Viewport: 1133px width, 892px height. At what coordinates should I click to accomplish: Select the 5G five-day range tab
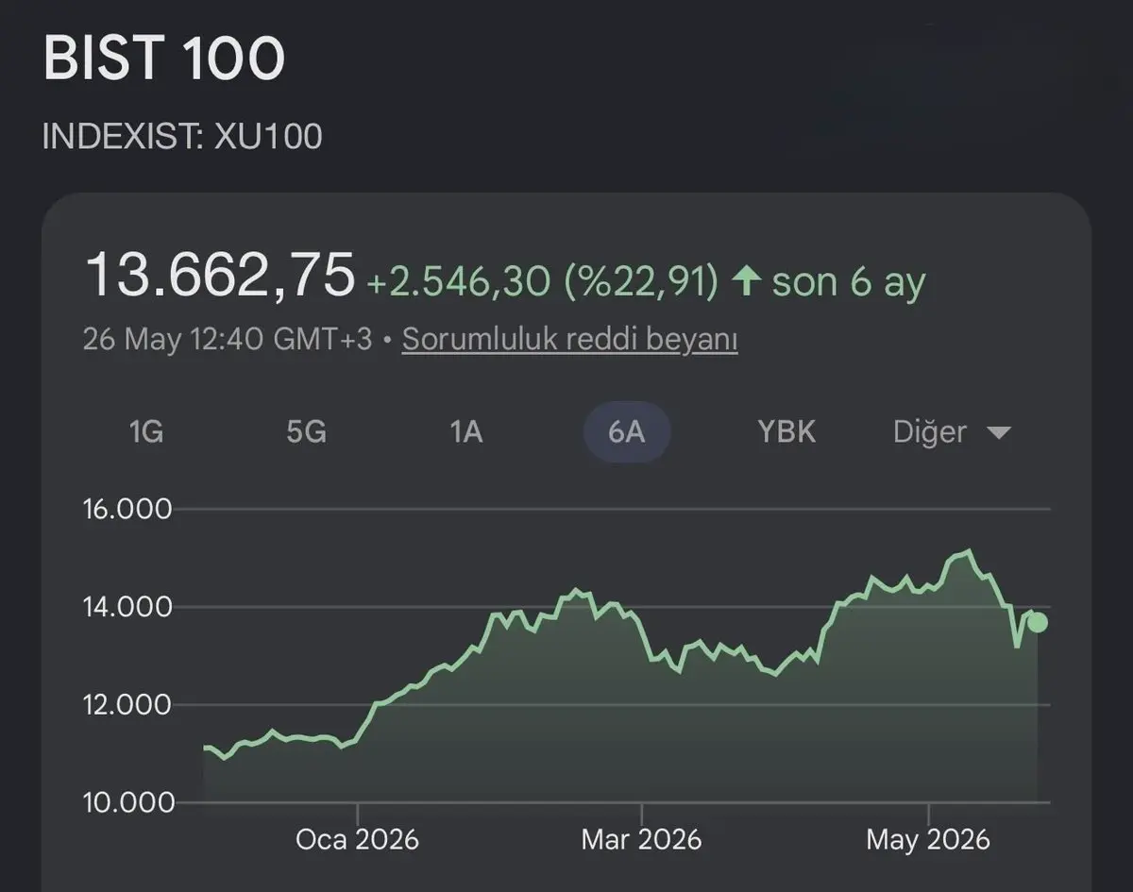[x=306, y=432]
